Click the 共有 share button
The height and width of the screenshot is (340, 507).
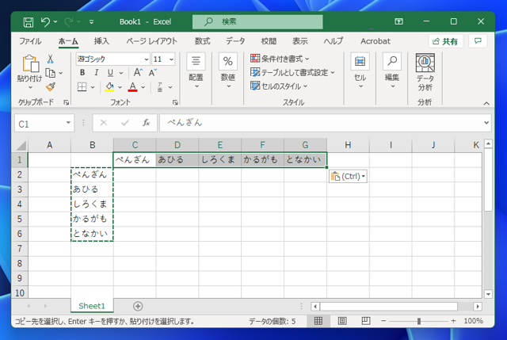point(445,41)
